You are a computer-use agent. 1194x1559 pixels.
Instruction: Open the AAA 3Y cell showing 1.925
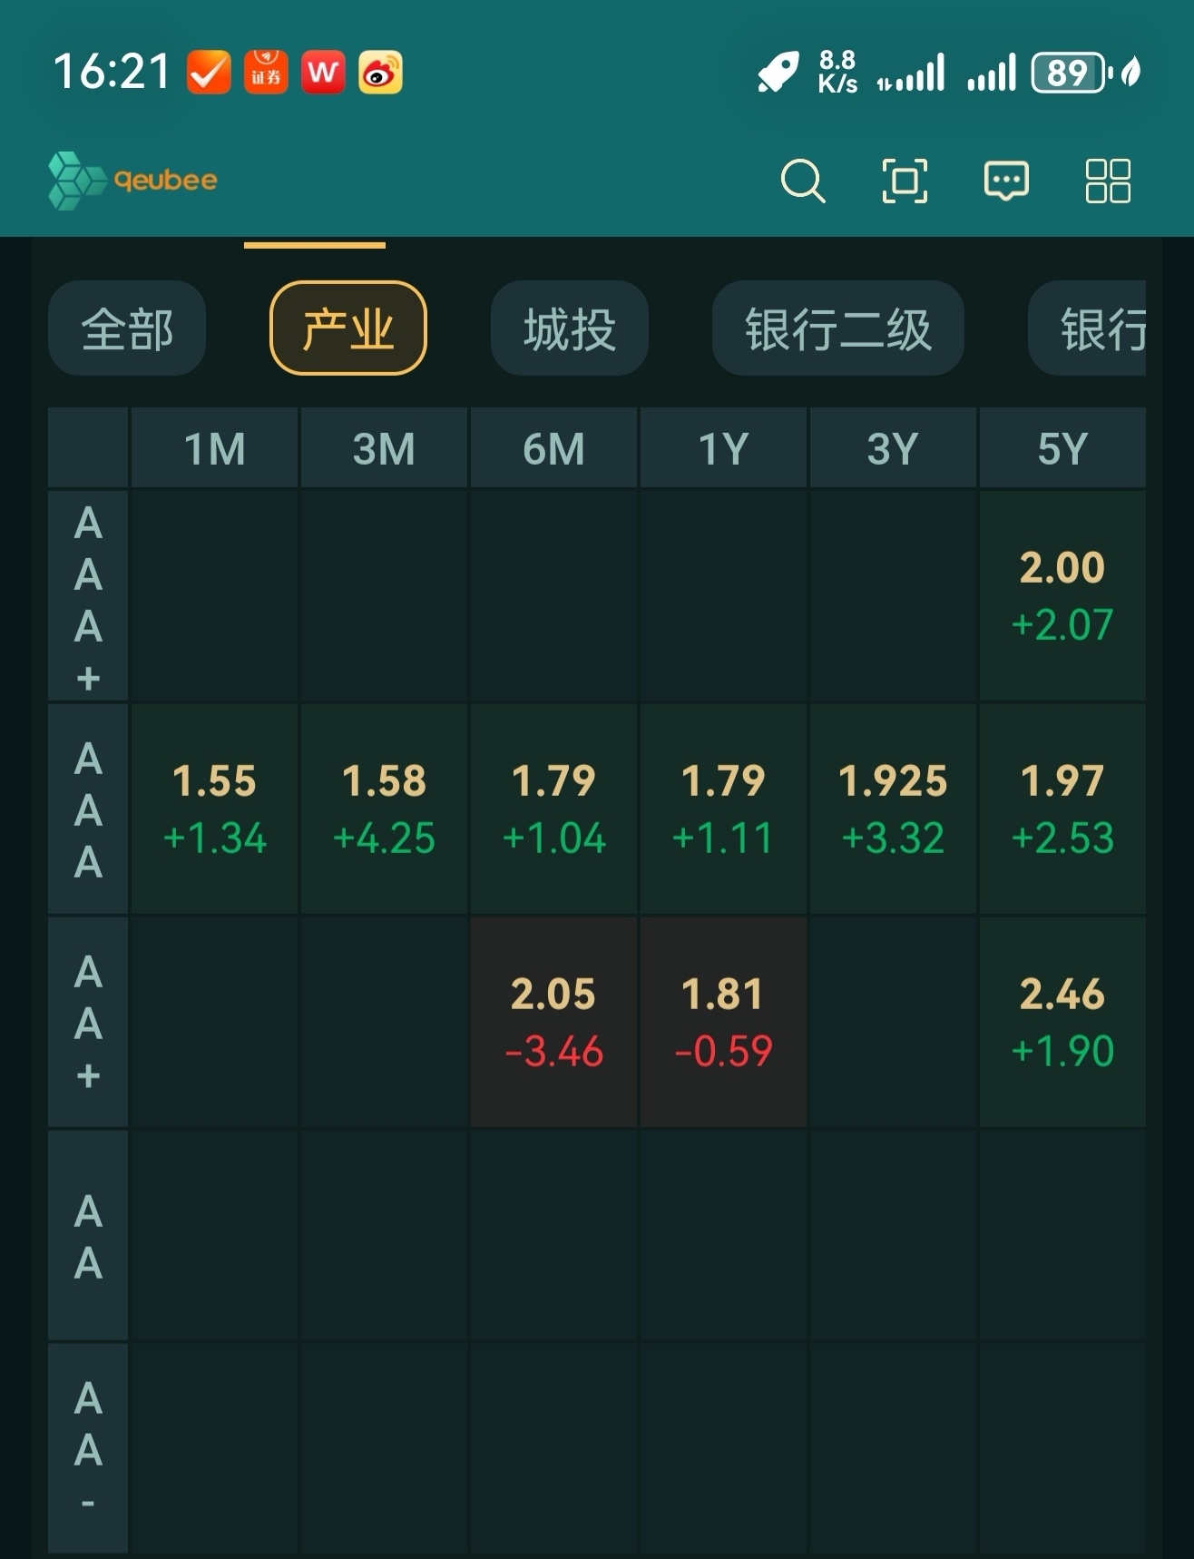[x=893, y=809]
